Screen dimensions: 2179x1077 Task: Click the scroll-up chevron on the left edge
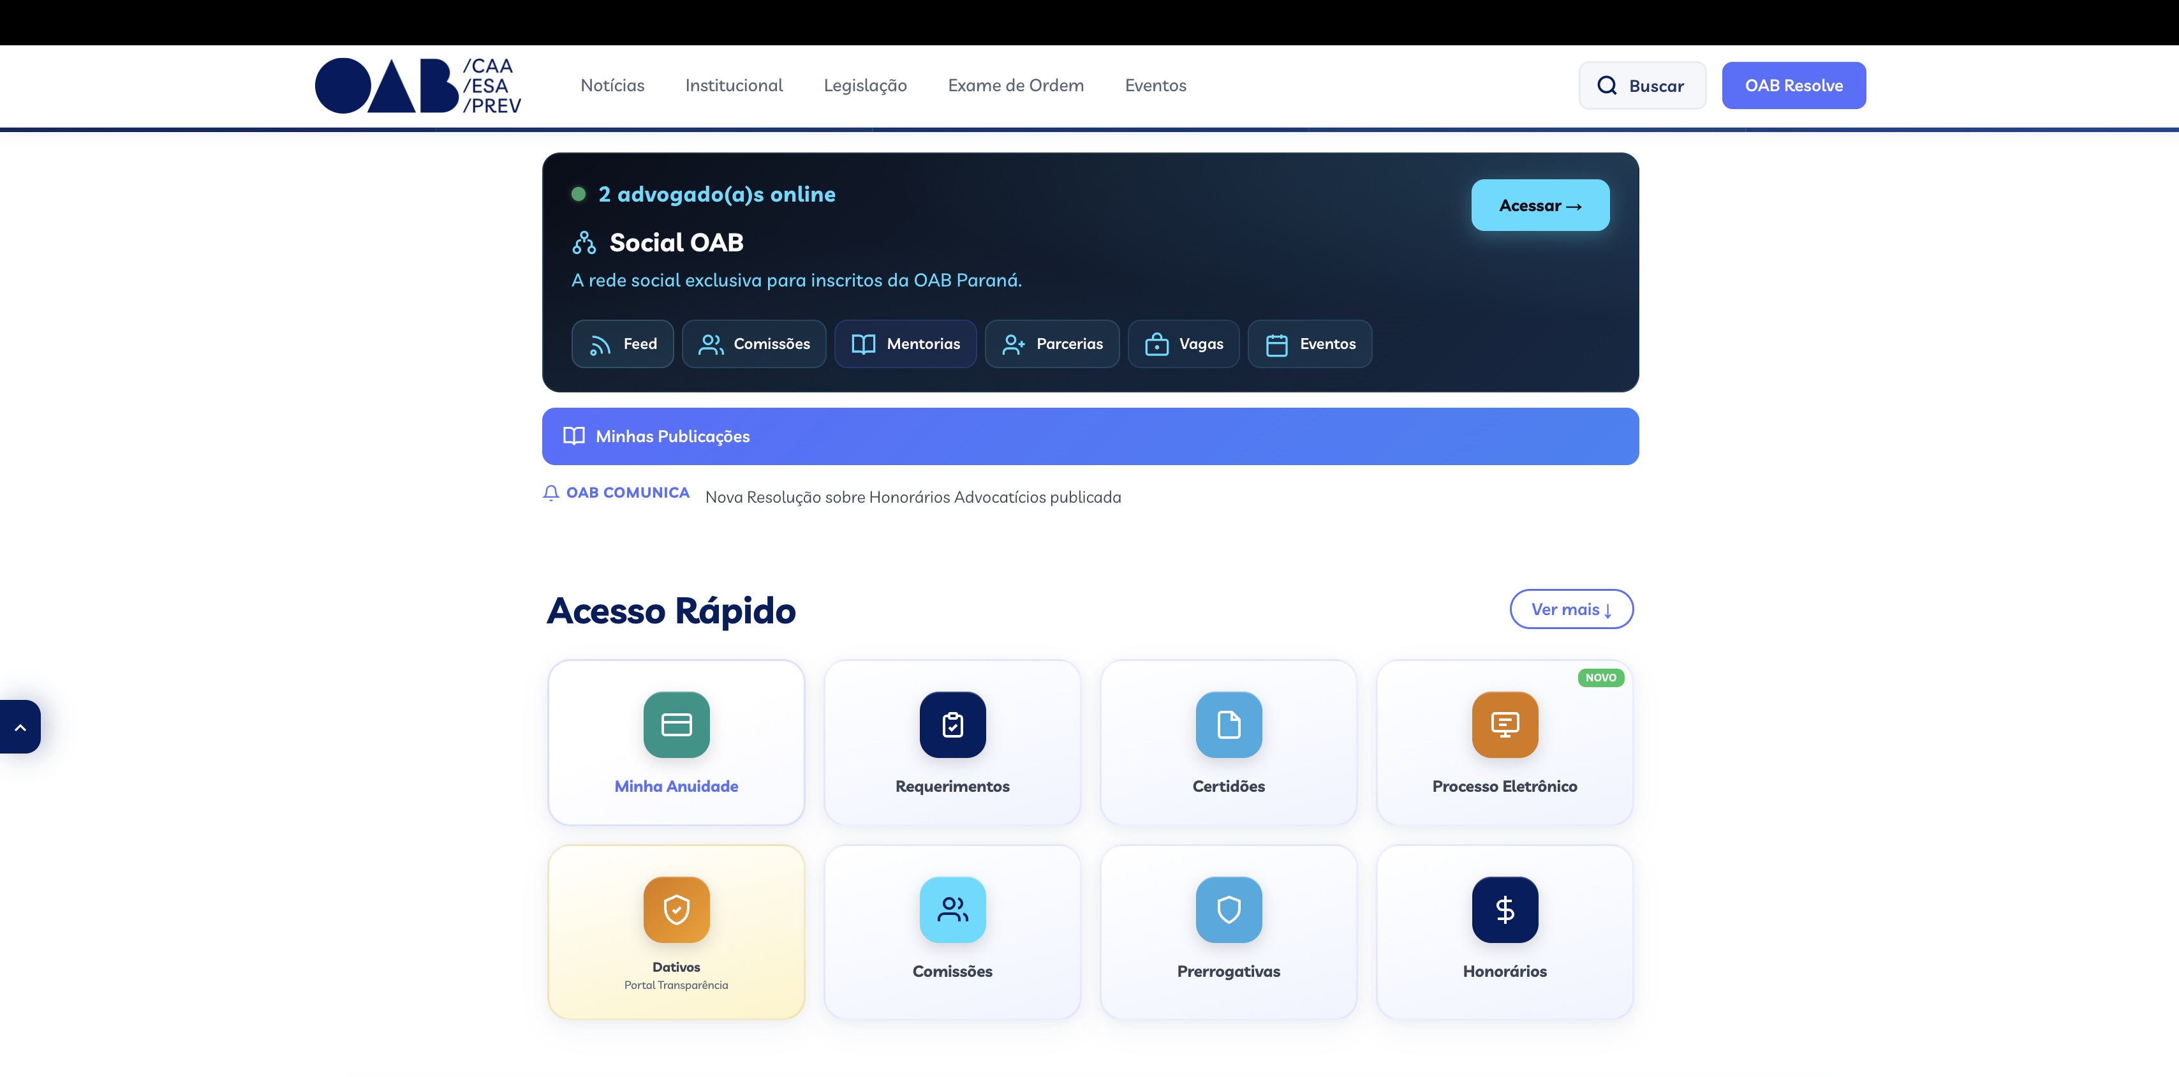tap(20, 727)
